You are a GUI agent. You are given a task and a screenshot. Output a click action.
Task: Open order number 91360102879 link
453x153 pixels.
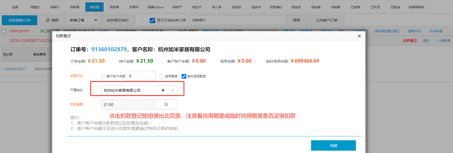pos(109,49)
